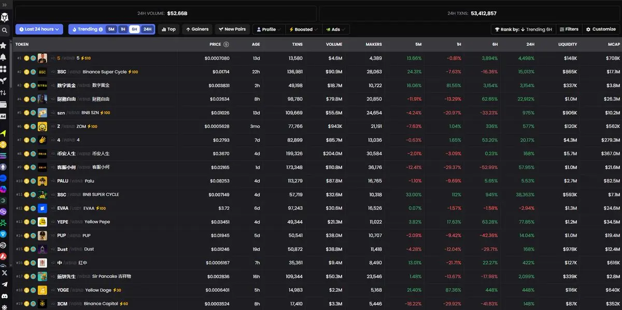
Task: Switch trending timeframe to 5M
Action: (x=111, y=30)
